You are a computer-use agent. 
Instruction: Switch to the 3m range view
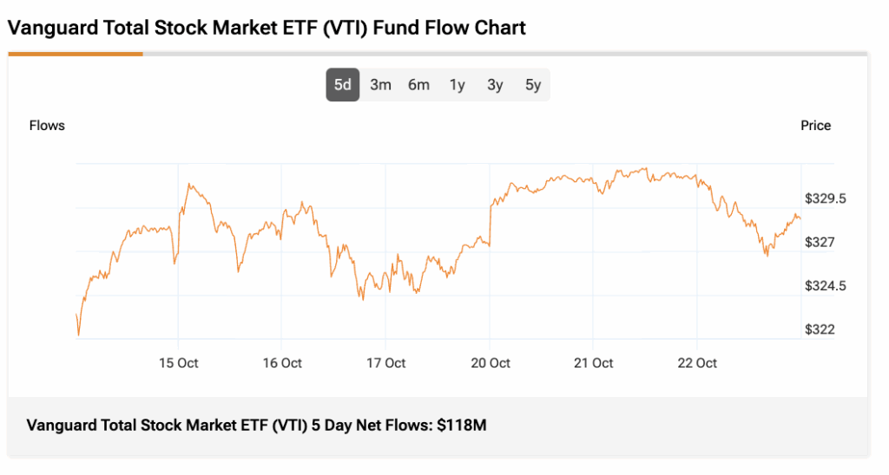[380, 85]
